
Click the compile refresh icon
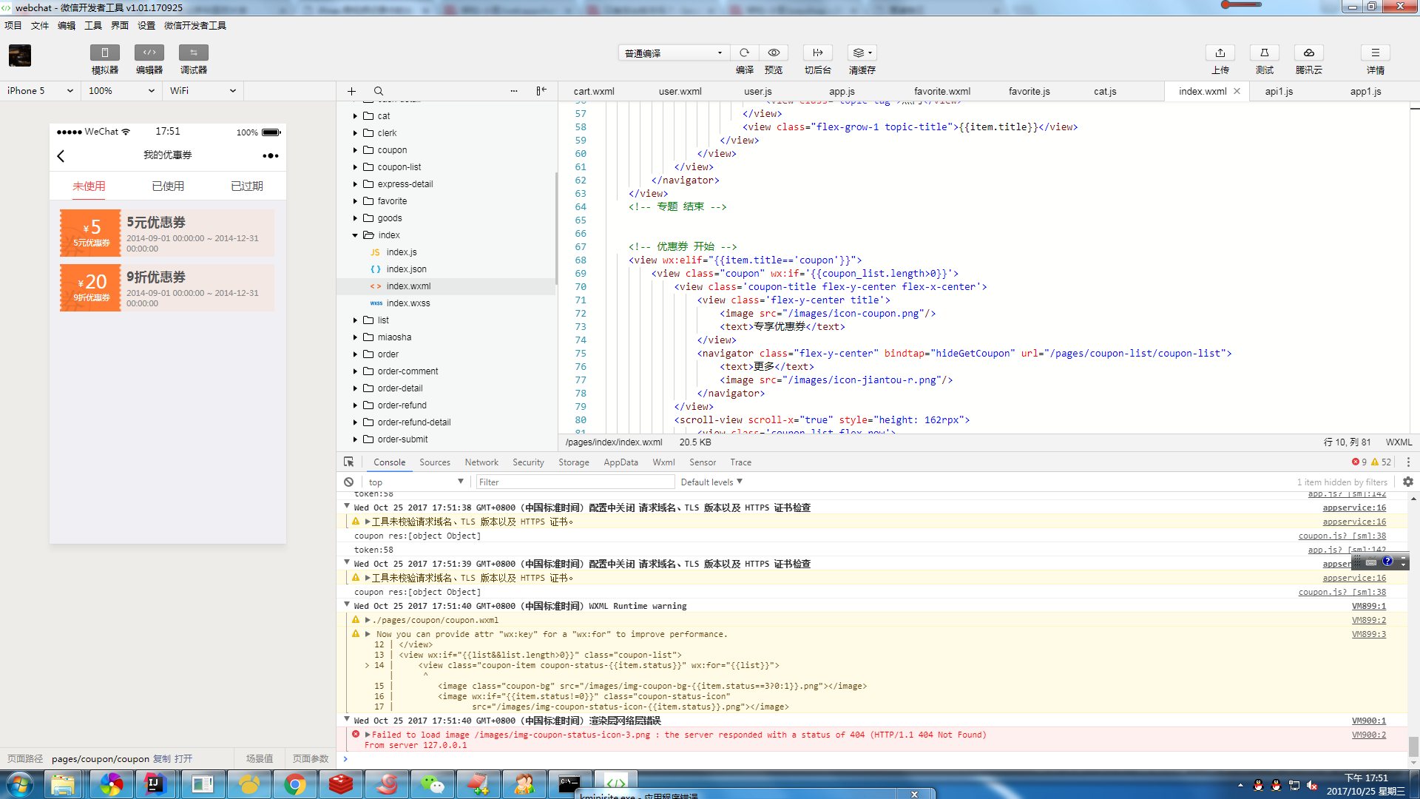(x=744, y=53)
